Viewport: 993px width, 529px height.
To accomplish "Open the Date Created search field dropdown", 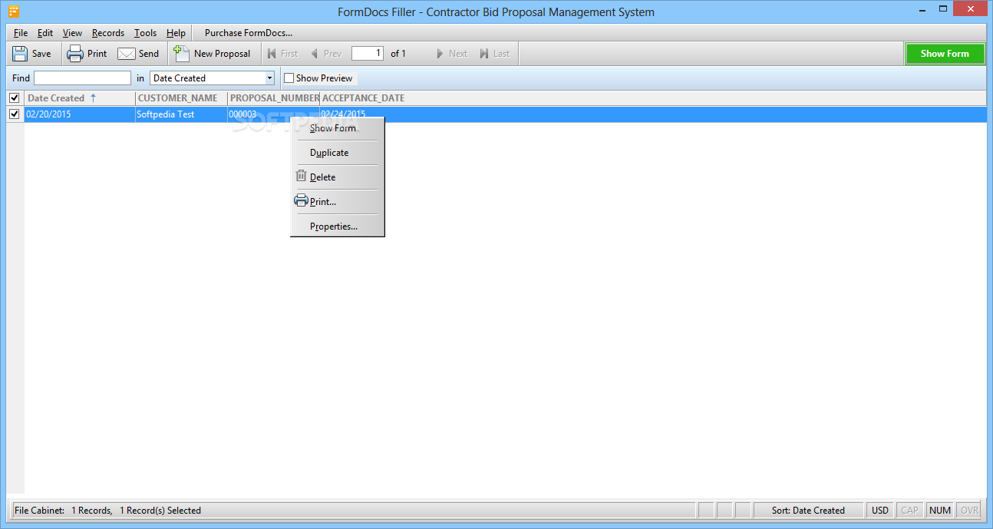I will [269, 78].
